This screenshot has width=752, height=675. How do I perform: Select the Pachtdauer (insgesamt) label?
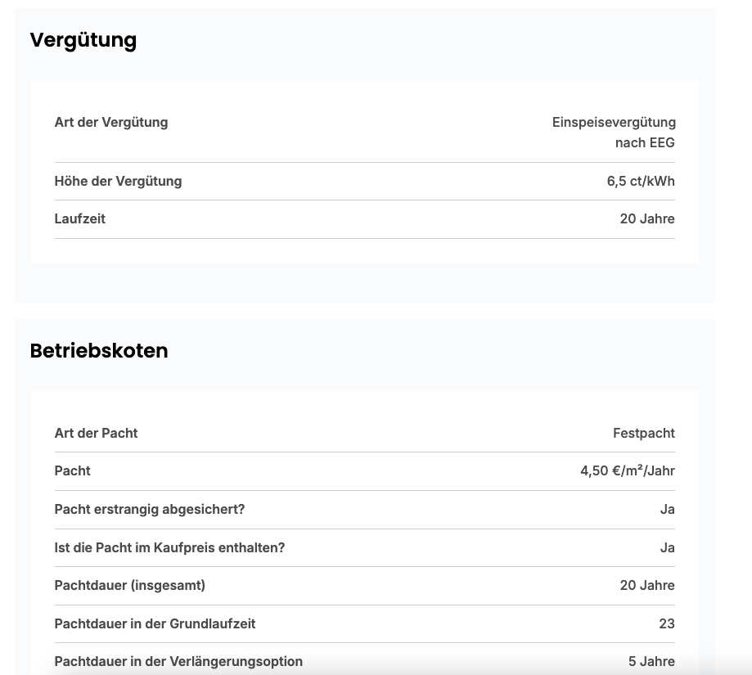click(130, 585)
